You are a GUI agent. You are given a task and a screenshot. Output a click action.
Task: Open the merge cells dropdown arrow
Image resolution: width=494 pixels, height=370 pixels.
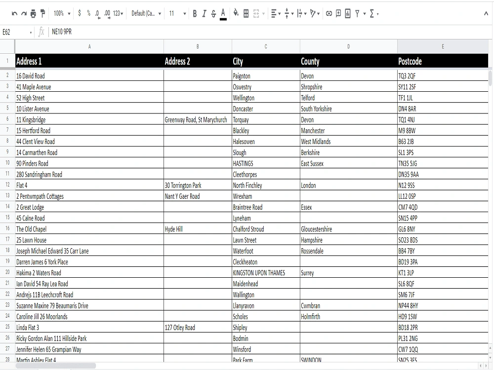263,14
